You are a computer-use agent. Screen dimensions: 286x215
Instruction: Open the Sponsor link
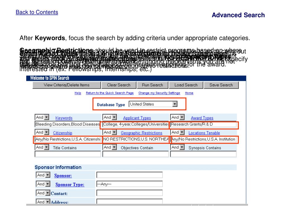[63, 176]
